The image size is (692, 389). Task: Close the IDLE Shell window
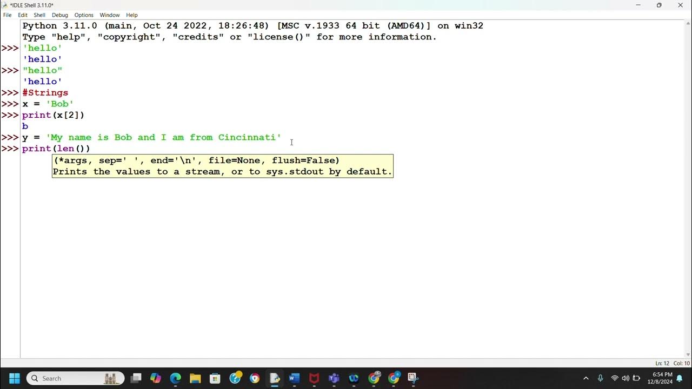tap(680, 5)
